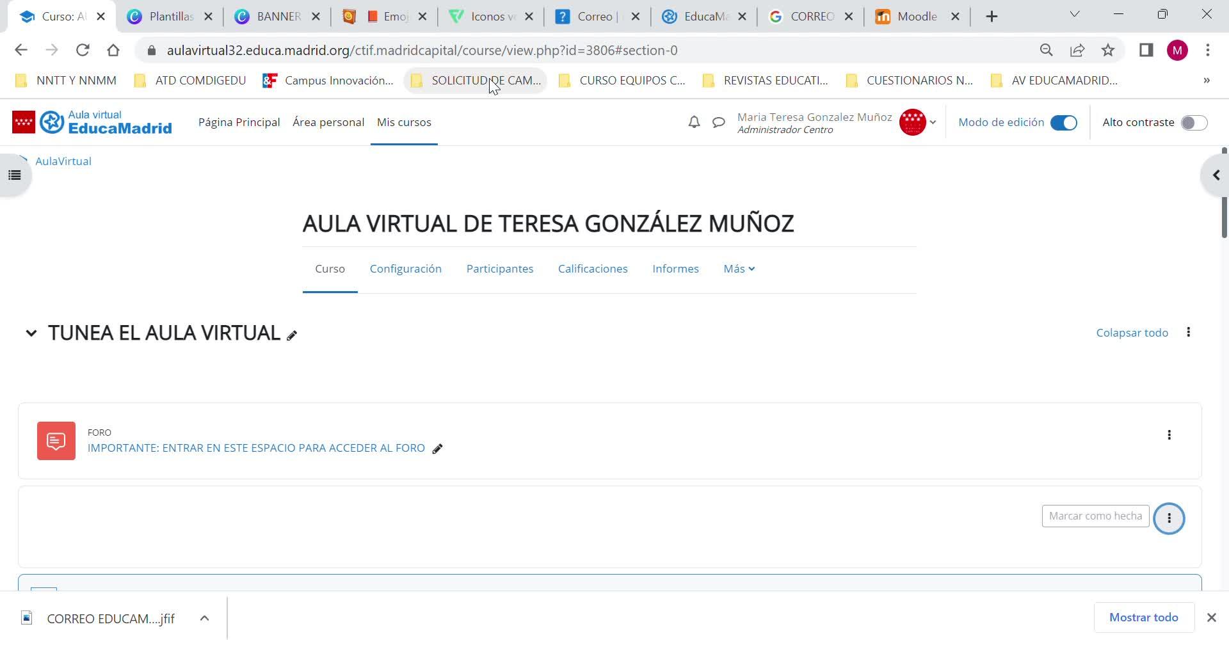Open the forum activity three-dot menu

click(1169, 435)
